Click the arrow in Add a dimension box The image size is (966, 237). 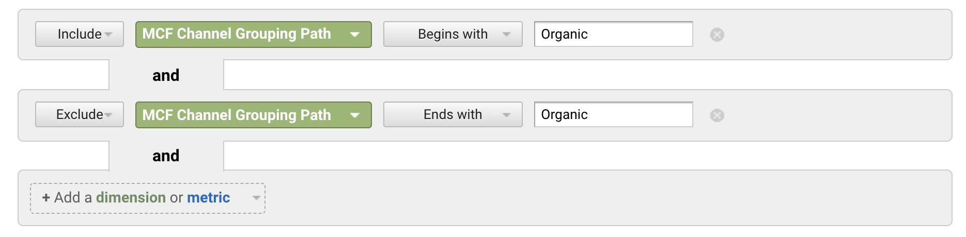pos(256,198)
